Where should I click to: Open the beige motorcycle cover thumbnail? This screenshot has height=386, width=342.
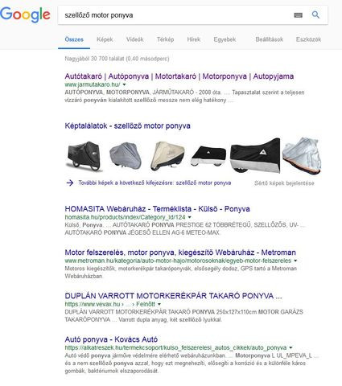167,156
